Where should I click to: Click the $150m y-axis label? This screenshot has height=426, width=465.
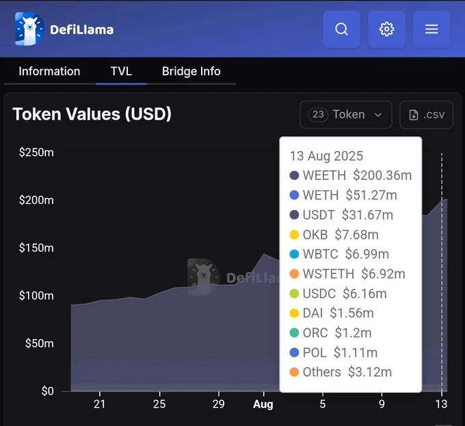pyautogui.click(x=36, y=248)
